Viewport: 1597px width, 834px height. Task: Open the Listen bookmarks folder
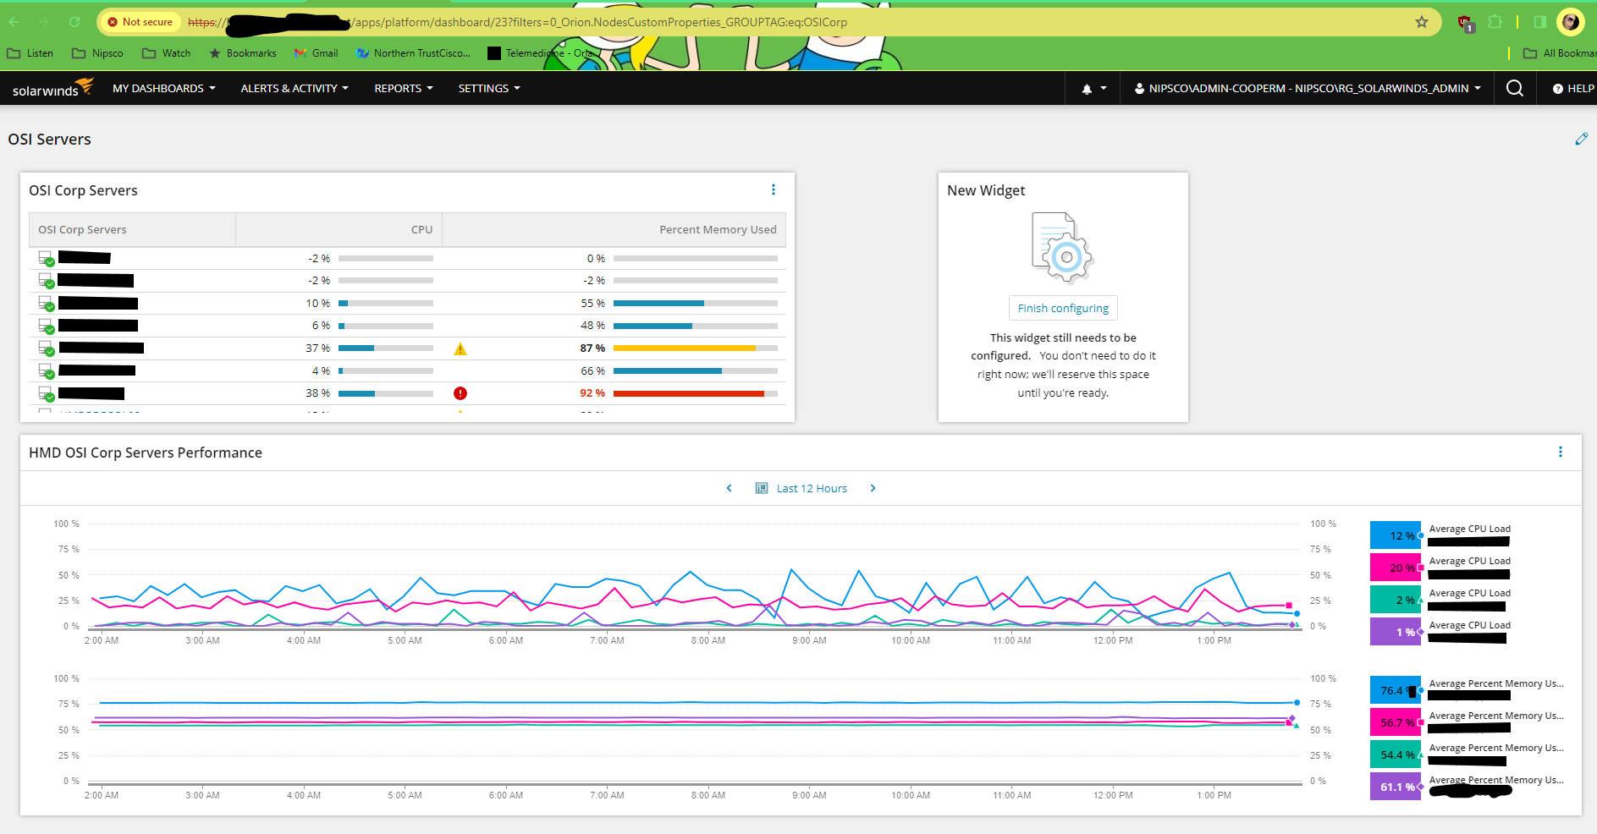pyautogui.click(x=30, y=53)
